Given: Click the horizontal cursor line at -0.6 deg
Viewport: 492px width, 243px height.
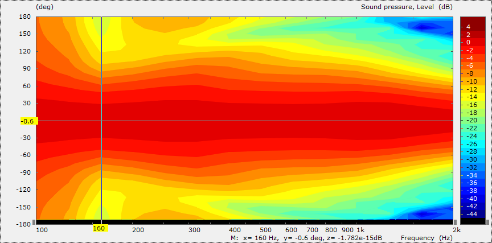Looking at the screenshot, I should [245, 121].
